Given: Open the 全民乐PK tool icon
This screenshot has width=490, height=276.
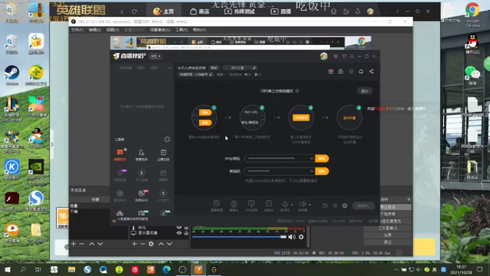Looking at the screenshot, I should 141,196.
